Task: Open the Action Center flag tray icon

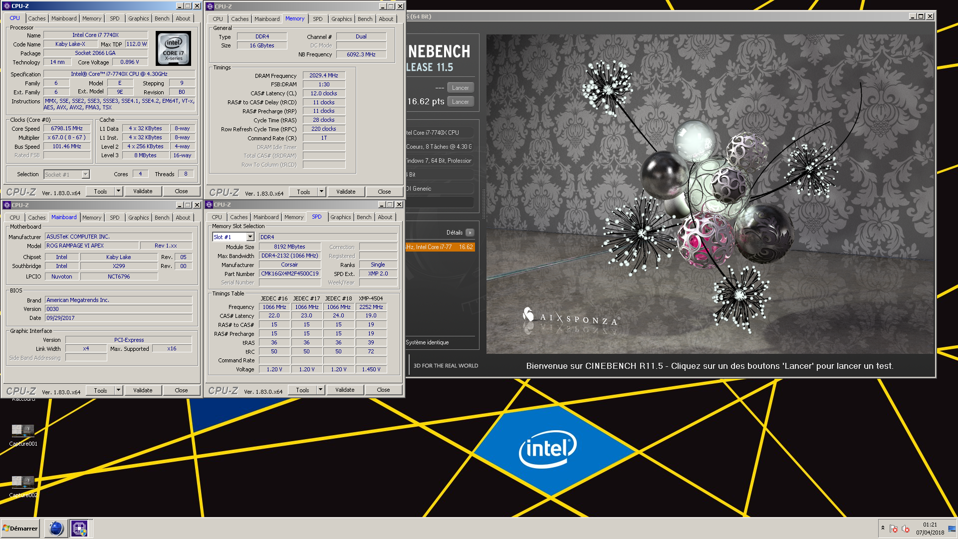Action: pyautogui.click(x=894, y=529)
